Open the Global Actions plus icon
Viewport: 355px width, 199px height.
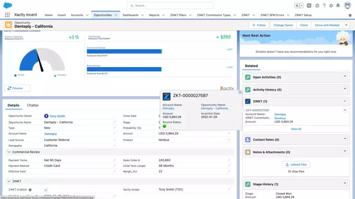tap(309, 6)
